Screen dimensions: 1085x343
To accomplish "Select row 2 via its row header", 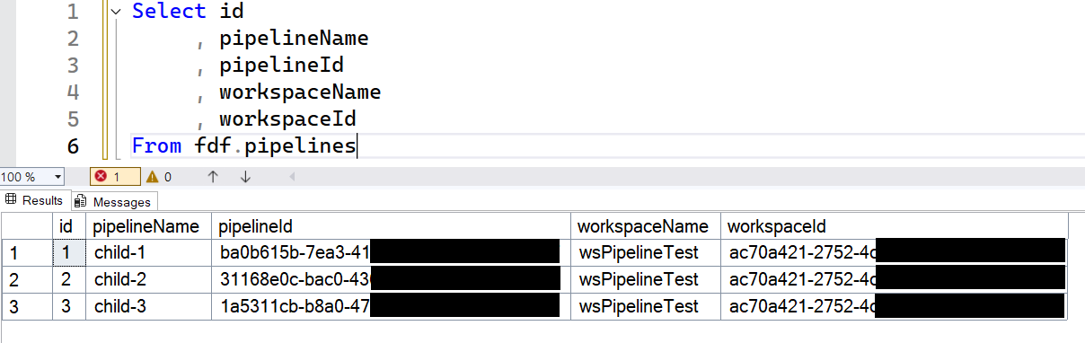I will point(26,279).
